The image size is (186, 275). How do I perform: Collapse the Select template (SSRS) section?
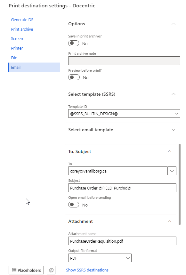[174, 94]
